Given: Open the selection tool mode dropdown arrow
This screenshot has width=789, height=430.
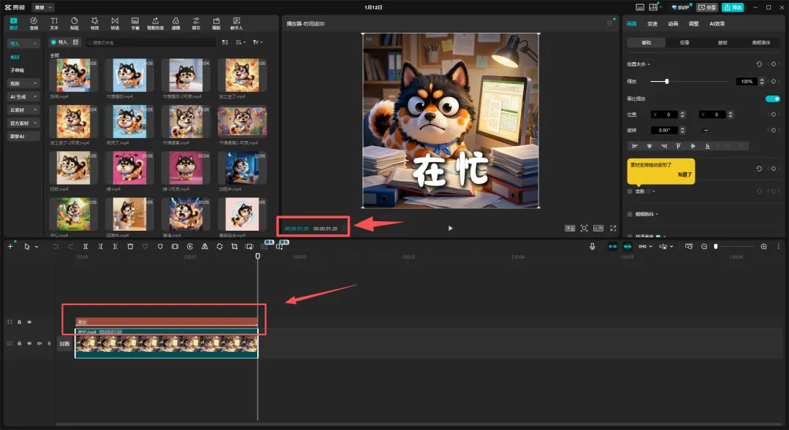Looking at the screenshot, I should [37, 247].
